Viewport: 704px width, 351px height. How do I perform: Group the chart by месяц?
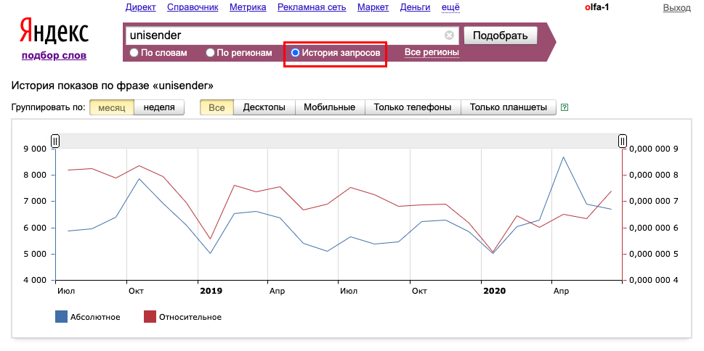112,107
